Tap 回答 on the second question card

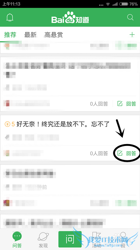(127, 104)
